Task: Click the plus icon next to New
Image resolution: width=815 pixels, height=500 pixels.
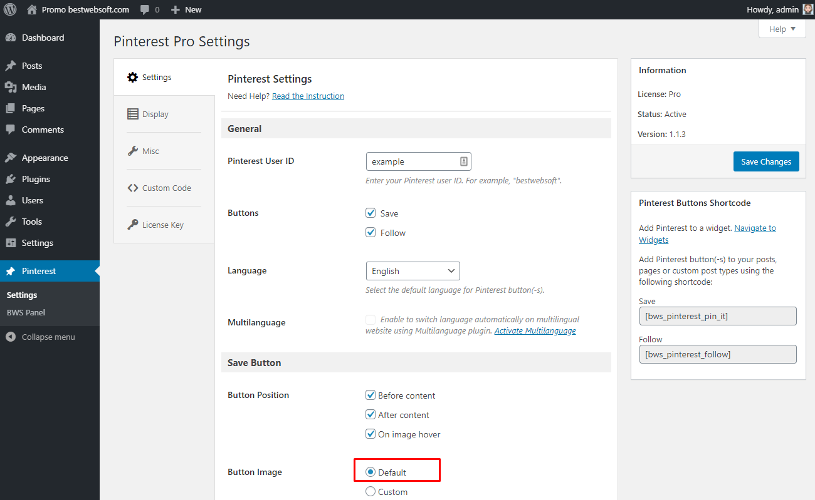Action: 176,10
